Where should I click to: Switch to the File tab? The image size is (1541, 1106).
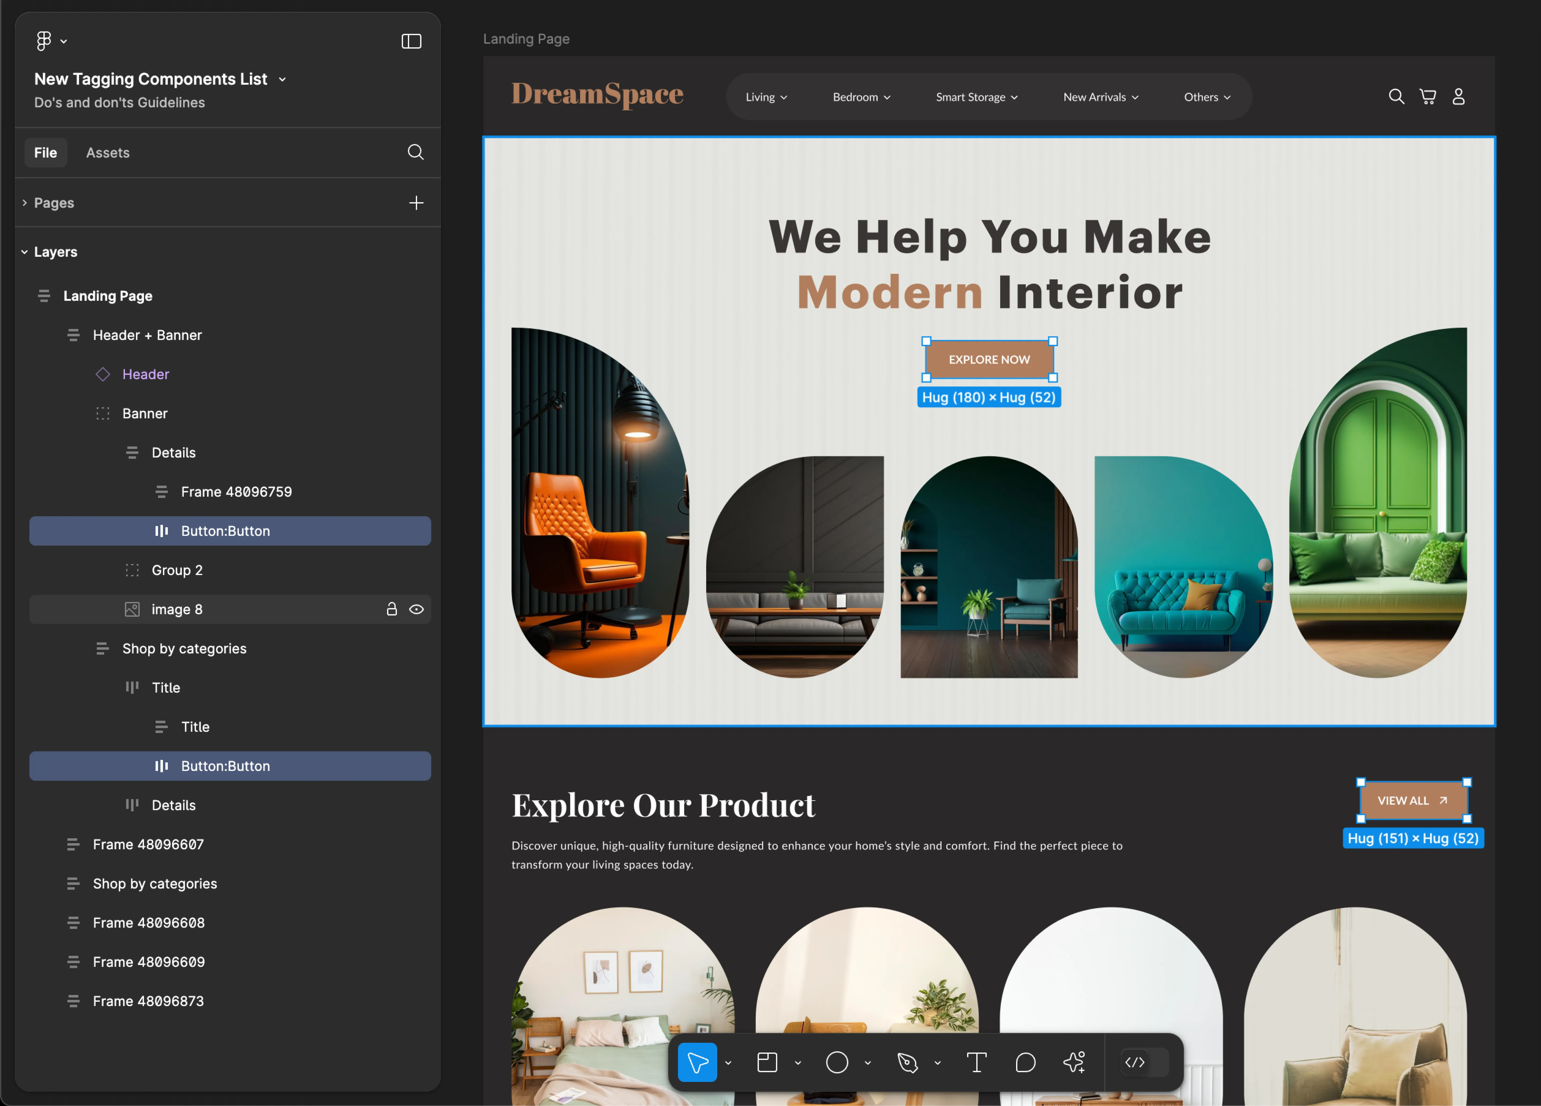45,153
